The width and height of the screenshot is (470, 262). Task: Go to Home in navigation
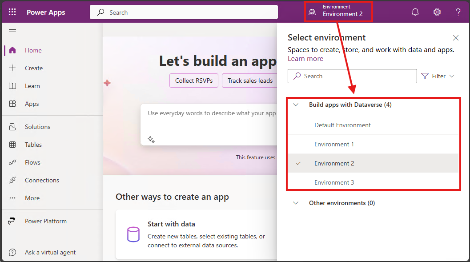tap(33, 50)
